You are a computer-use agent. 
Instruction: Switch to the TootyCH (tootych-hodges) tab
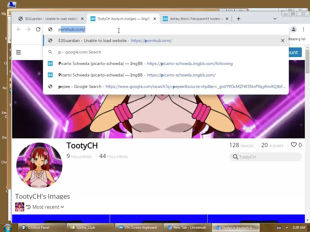pyautogui.click(x=124, y=19)
